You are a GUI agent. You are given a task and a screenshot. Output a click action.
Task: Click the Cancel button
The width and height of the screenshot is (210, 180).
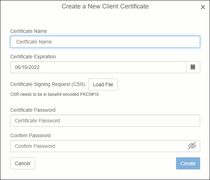click(23, 163)
